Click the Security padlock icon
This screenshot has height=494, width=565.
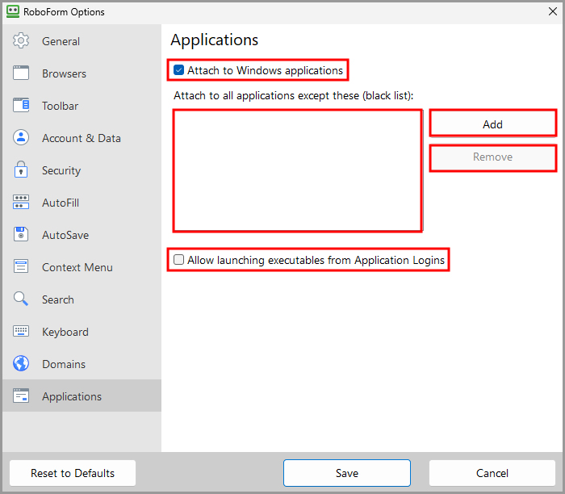21,170
